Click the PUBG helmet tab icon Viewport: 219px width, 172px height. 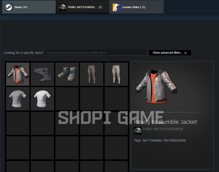click(x=62, y=7)
